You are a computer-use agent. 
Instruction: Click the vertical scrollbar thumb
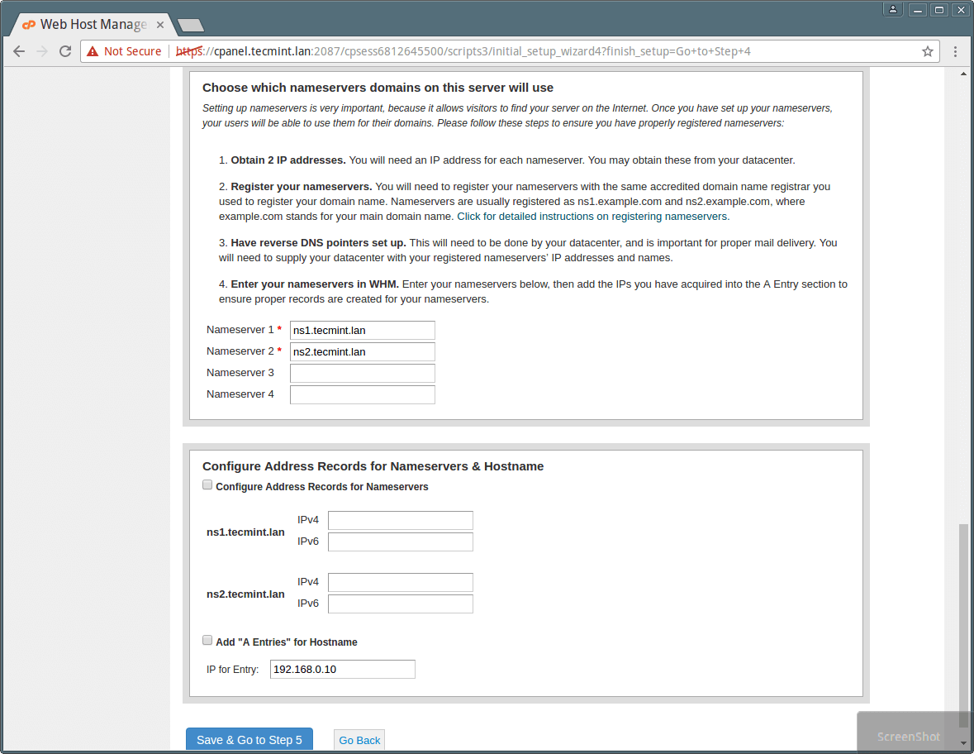click(x=963, y=625)
